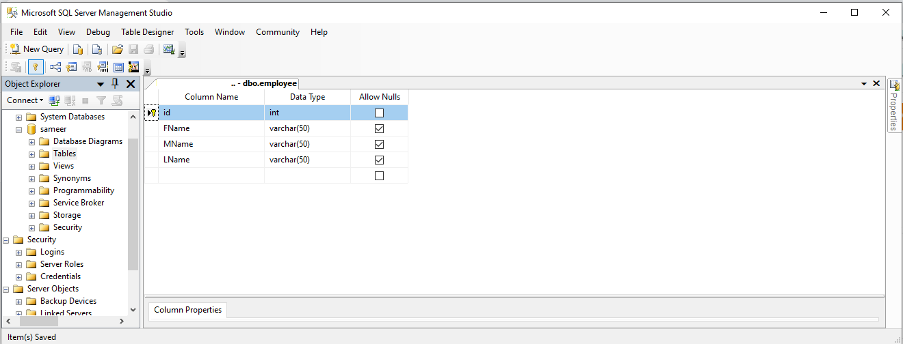The width and height of the screenshot is (903, 344).
Task: Open standard toolbar overflow options arrow
Action: (x=182, y=51)
